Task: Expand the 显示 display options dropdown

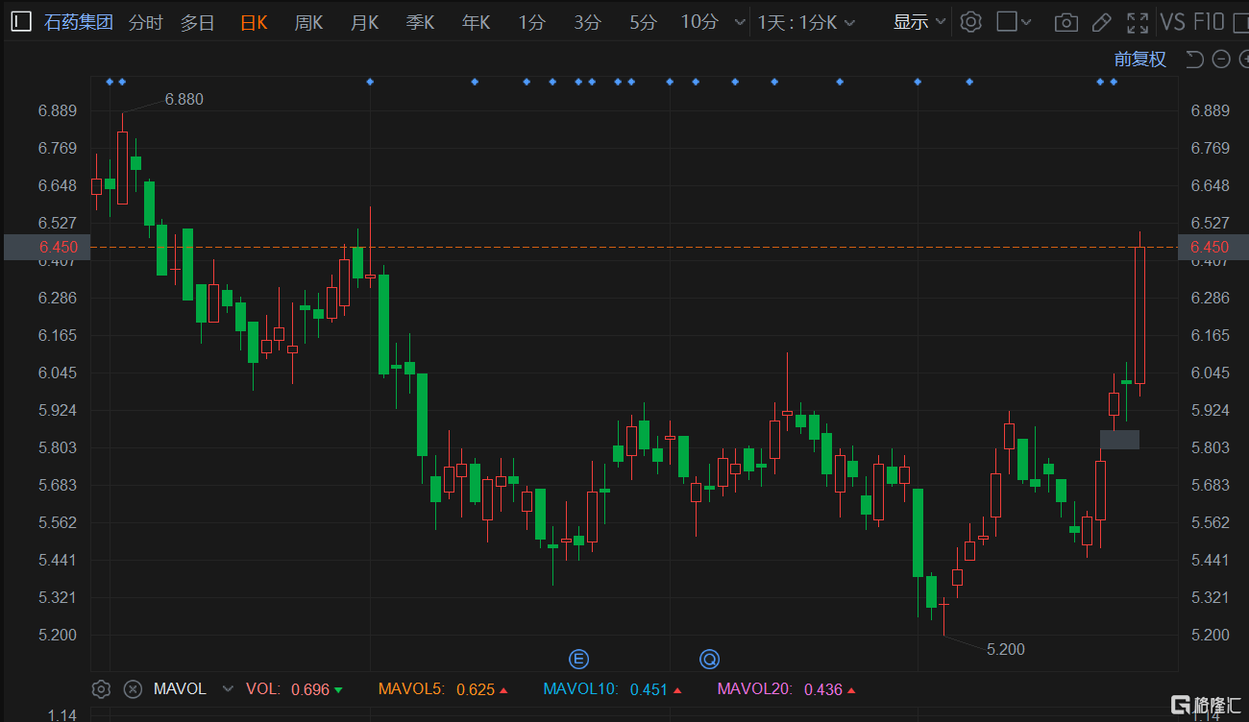Action: (940, 22)
